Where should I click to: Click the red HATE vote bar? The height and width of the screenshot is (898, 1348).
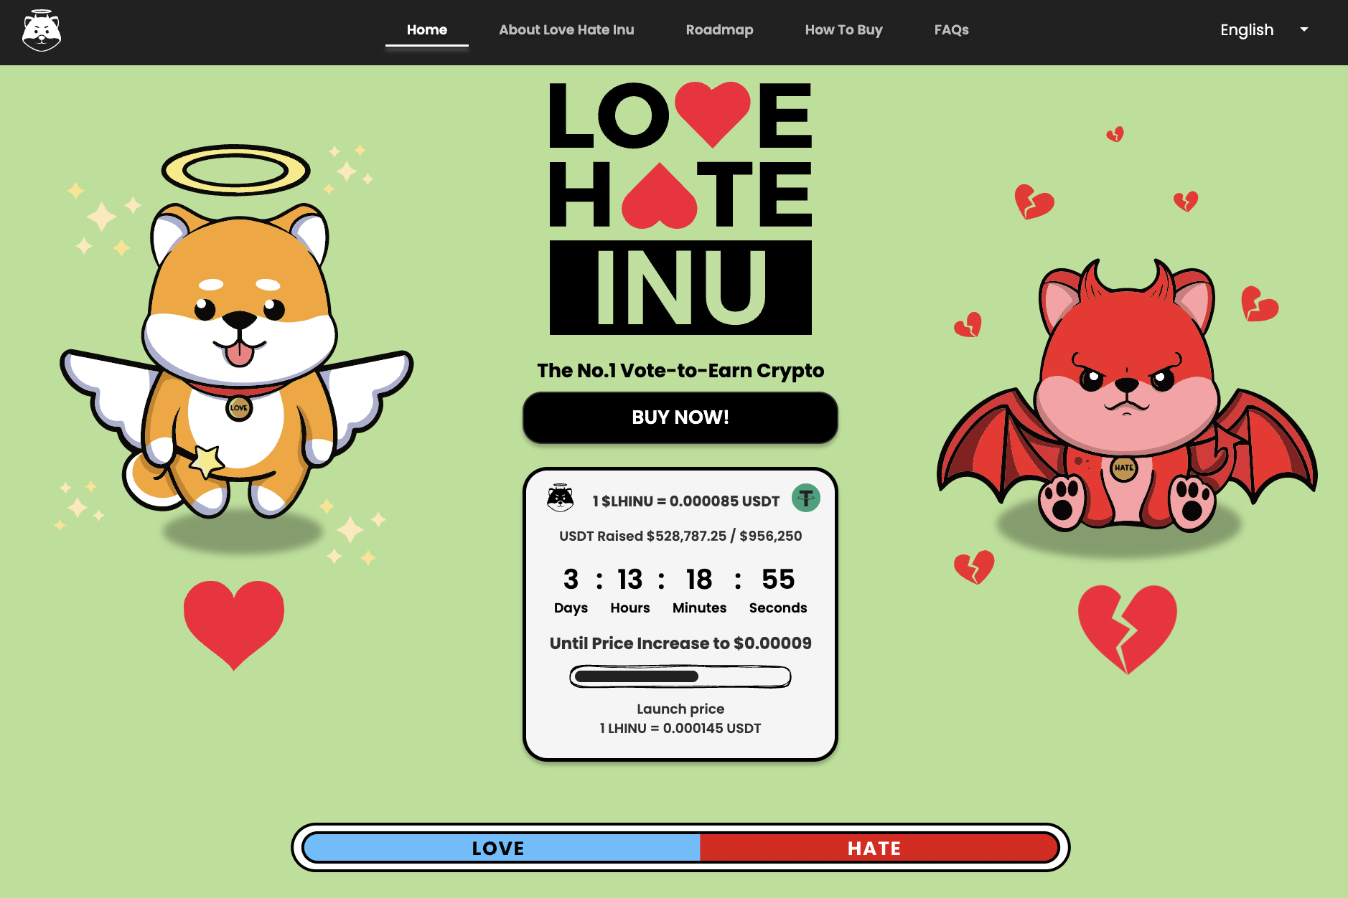pyautogui.click(x=879, y=848)
